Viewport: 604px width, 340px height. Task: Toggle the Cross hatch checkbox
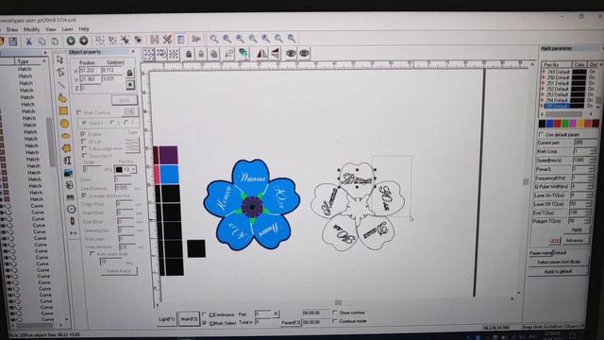tap(85, 156)
